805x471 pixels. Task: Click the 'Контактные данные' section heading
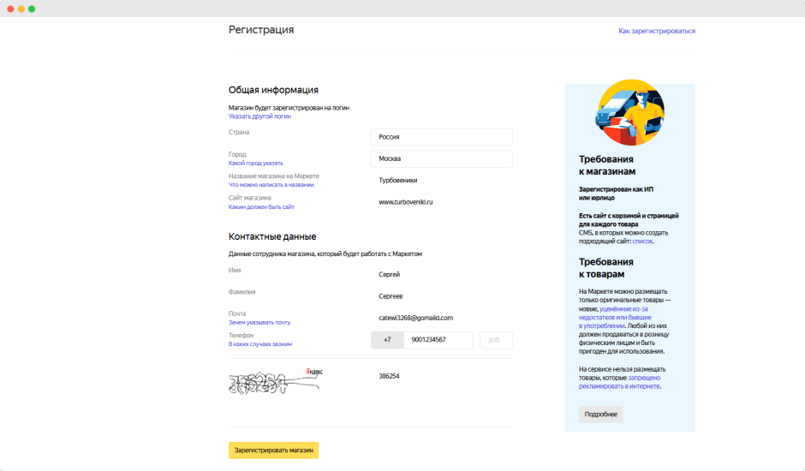pos(272,236)
